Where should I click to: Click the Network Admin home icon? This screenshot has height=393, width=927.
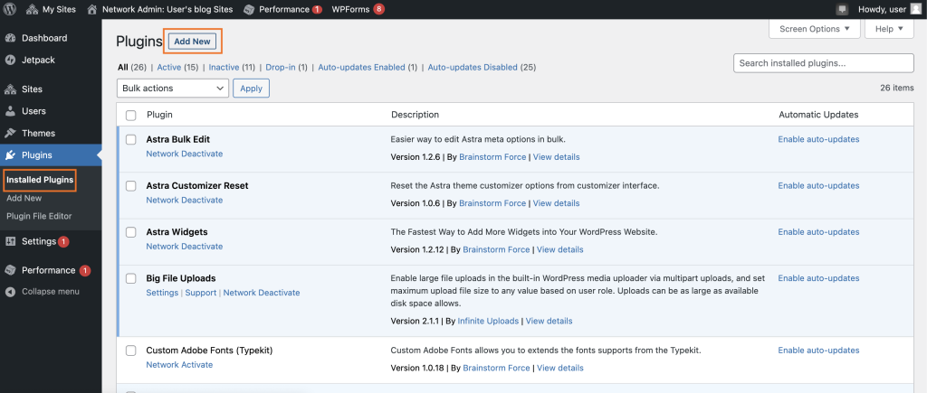click(91, 9)
